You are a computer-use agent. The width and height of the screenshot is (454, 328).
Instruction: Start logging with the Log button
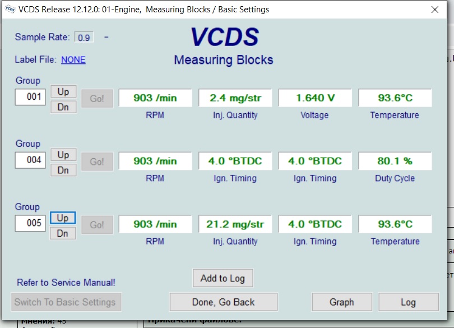pos(408,302)
